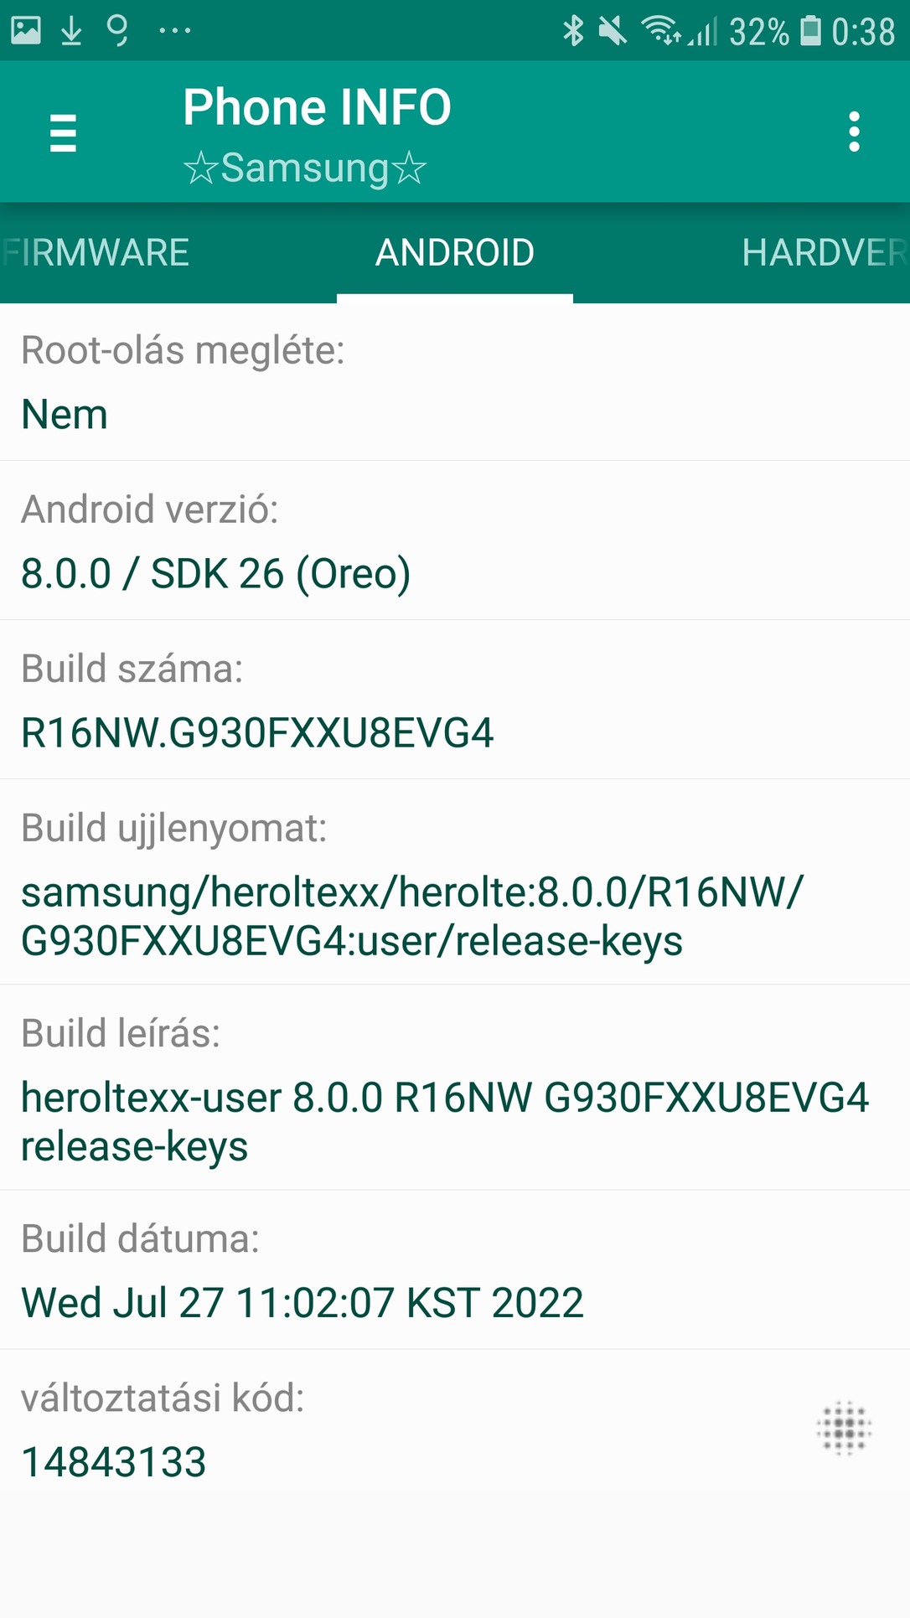Image resolution: width=910 pixels, height=1618 pixels.
Task: Open the hamburger navigation menu
Action: point(64,132)
